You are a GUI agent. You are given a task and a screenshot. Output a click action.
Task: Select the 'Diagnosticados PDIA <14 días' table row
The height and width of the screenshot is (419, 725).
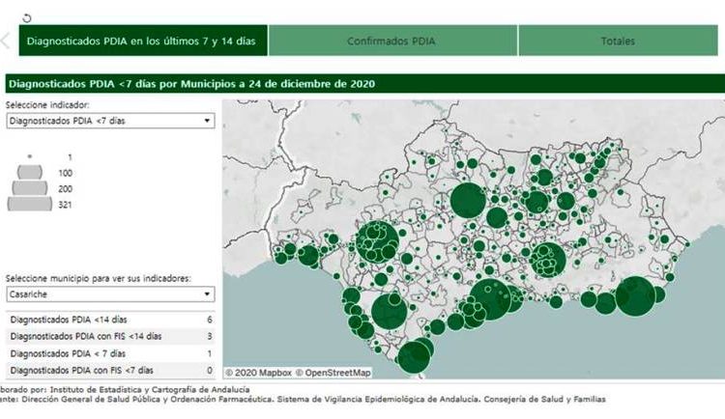click(109, 319)
